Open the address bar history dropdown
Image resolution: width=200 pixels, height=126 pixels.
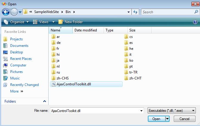pyautogui.click(x=128, y=12)
